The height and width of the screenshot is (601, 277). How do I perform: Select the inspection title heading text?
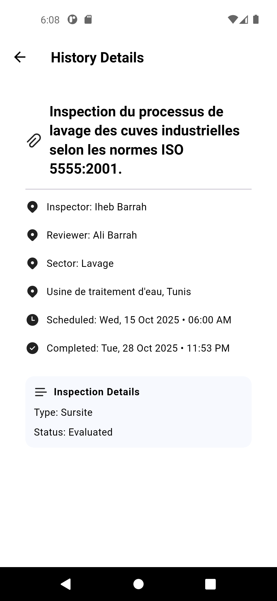coord(144,140)
